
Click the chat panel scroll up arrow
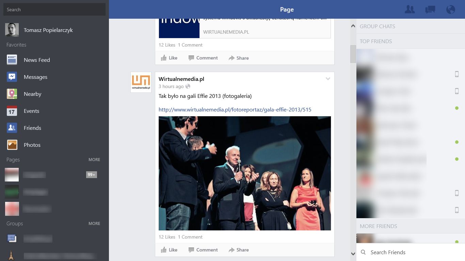[353, 26]
